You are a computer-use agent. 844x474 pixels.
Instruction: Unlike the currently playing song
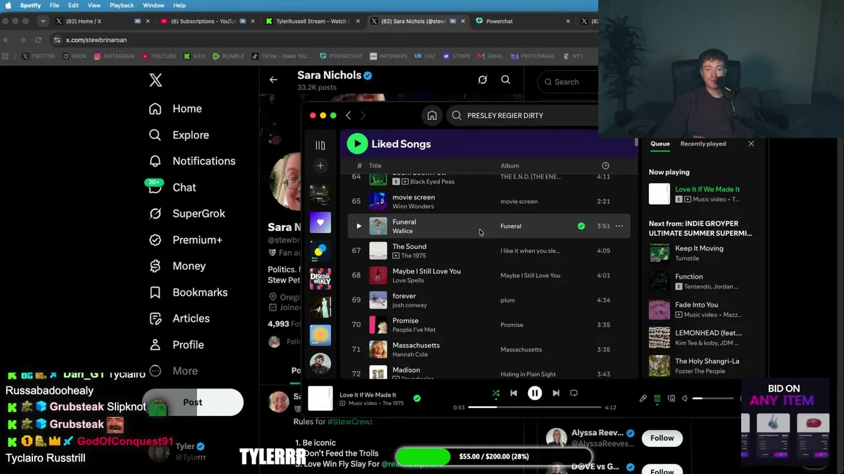point(417,398)
